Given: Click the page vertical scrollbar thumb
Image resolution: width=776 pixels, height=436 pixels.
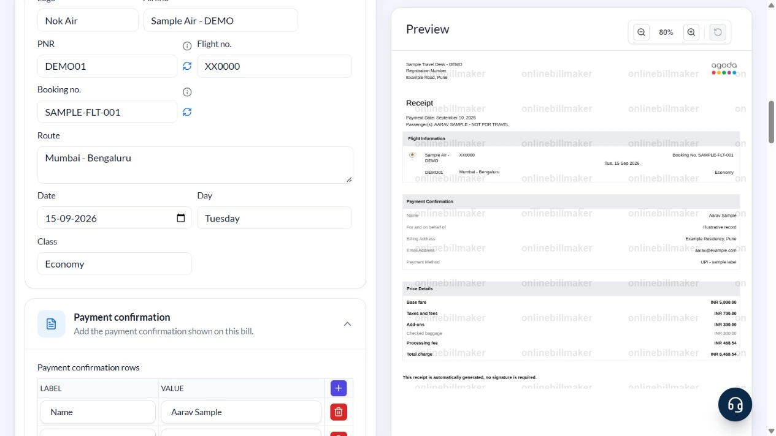Looking at the screenshot, I should point(771,122).
